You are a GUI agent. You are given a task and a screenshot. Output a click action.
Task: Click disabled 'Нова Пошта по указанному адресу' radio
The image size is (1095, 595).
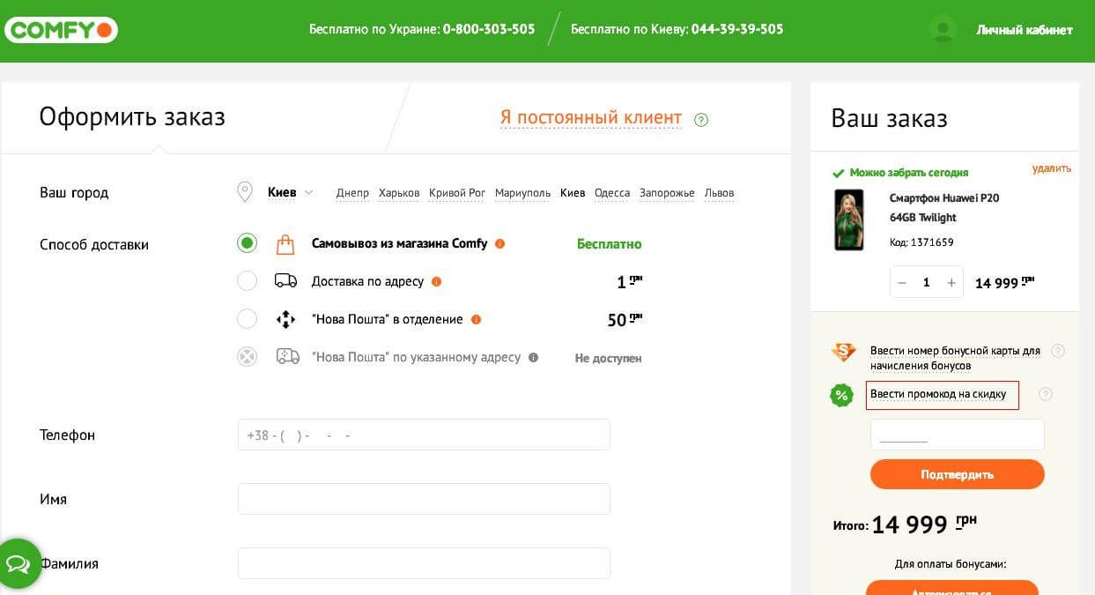coord(247,357)
